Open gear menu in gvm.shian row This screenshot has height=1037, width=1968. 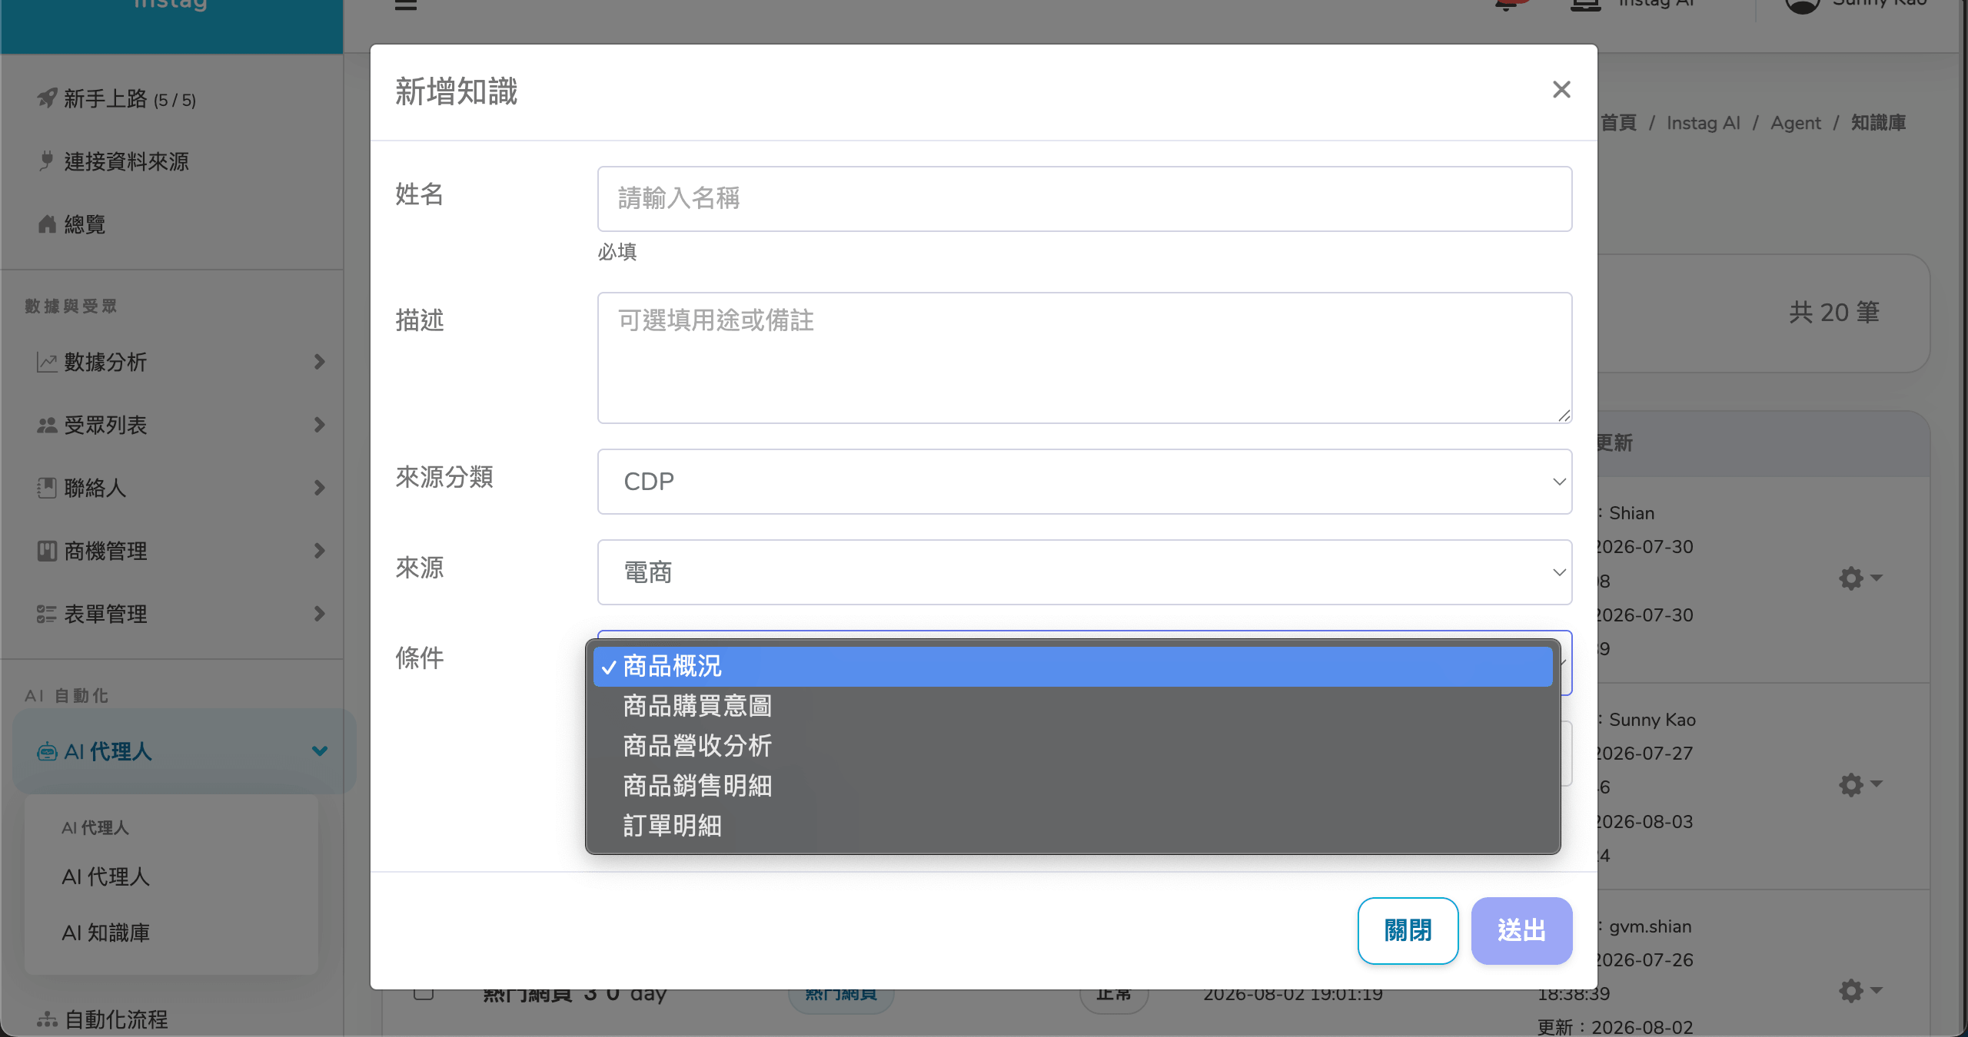click(1860, 992)
